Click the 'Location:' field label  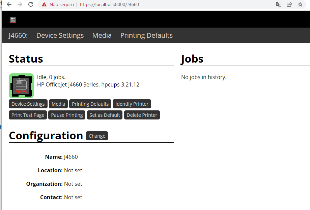coord(50,170)
